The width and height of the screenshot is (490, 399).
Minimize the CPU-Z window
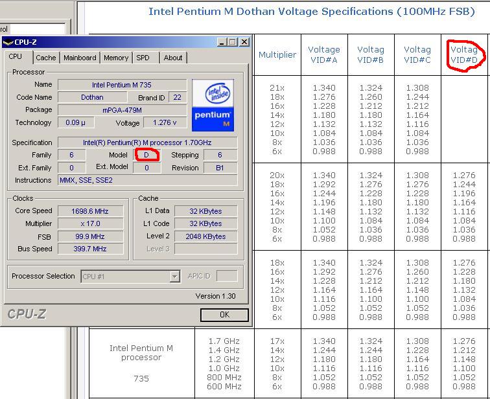[x=222, y=42]
